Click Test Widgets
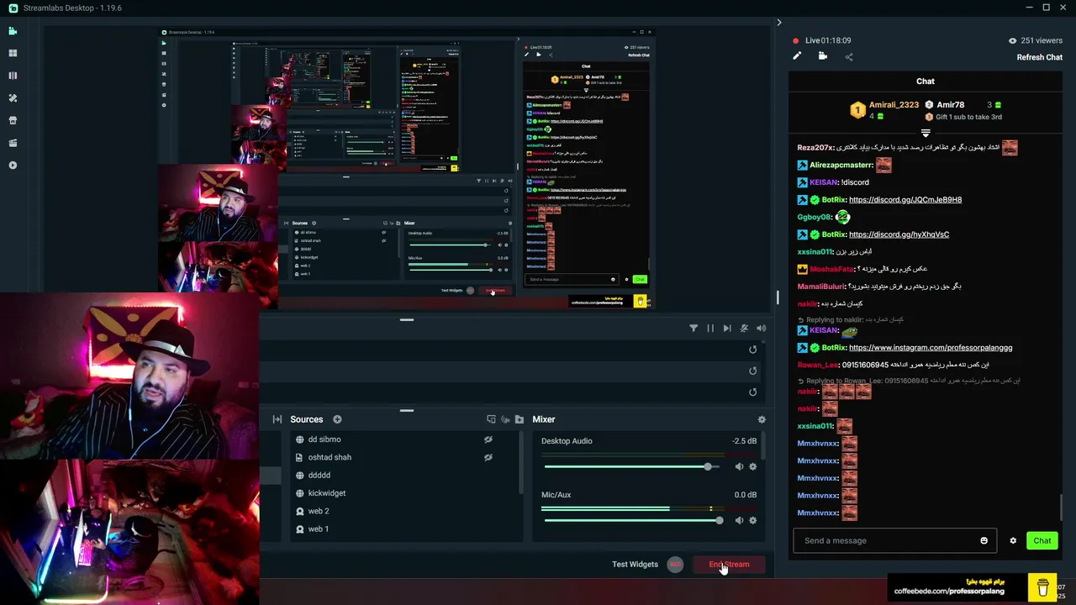This screenshot has width=1076, height=605. click(x=635, y=565)
